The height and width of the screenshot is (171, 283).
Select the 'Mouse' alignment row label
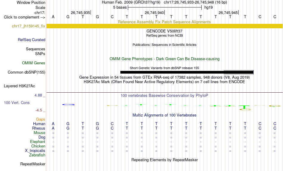(39, 133)
